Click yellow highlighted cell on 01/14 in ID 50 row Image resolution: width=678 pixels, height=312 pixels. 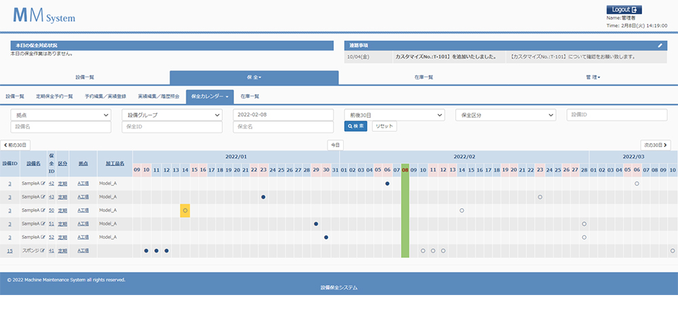tap(185, 210)
